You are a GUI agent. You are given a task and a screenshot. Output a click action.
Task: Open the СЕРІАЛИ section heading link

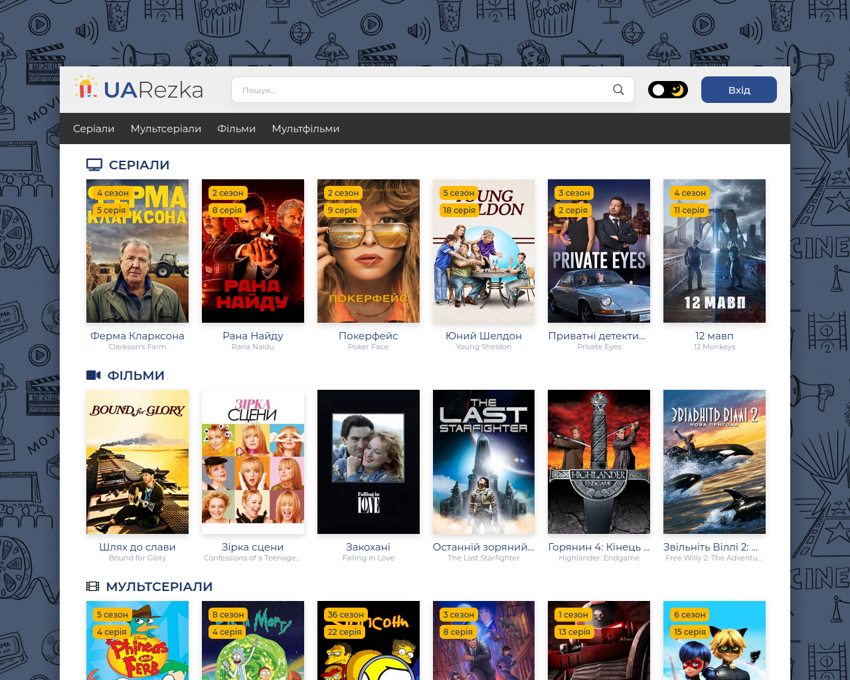[x=139, y=165]
